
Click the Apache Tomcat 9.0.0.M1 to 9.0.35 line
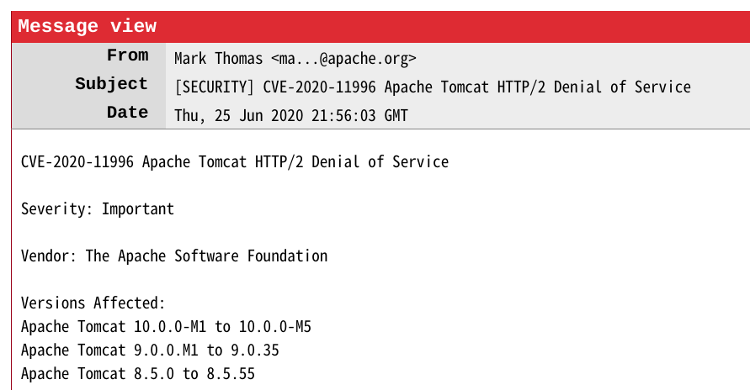pos(150,350)
